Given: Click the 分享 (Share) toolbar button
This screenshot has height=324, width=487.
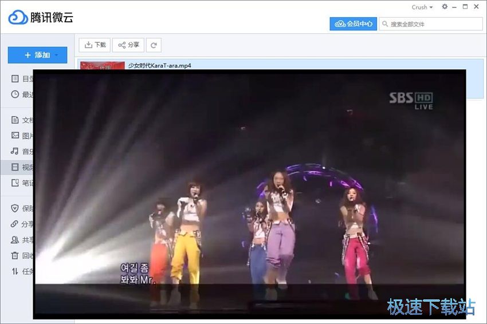Looking at the screenshot, I should coord(128,45).
